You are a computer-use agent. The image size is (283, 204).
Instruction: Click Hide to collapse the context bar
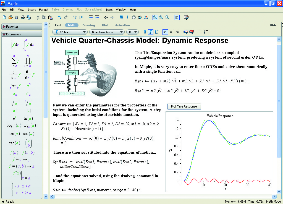273,25
